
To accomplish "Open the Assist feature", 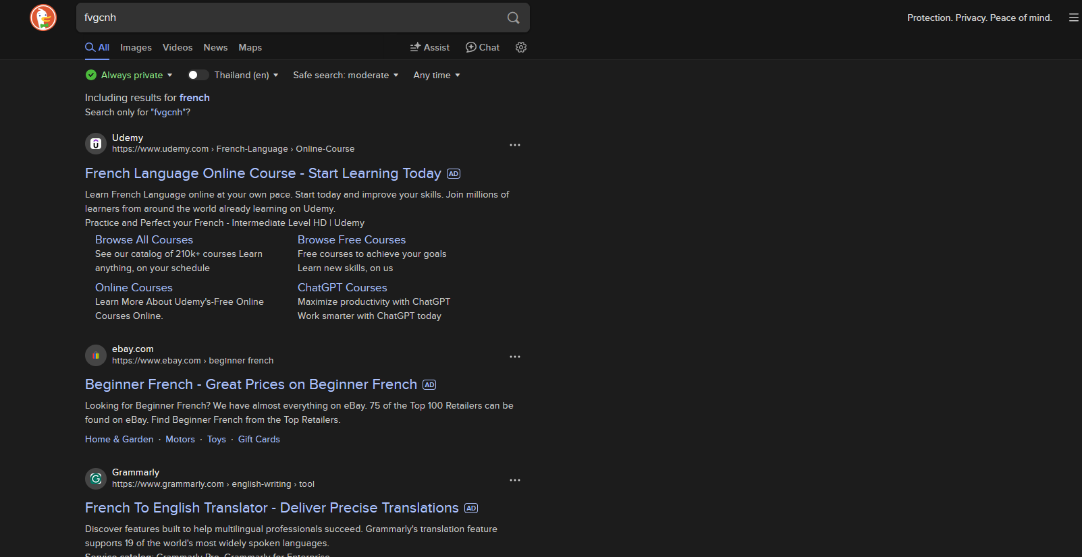I will pyautogui.click(x=430, y=47).
